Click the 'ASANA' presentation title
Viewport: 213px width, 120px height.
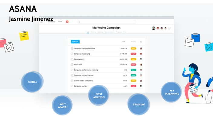click(23, 9)
